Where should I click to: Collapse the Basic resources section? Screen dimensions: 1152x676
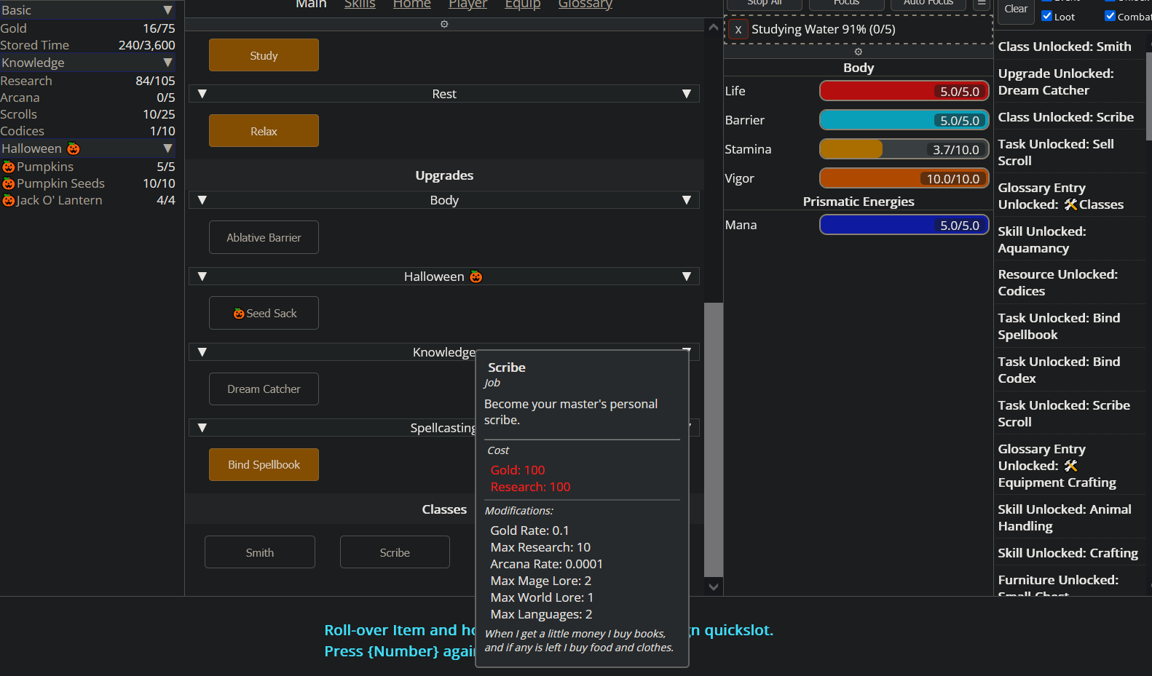pyautogui.click(x=167, y=10)
